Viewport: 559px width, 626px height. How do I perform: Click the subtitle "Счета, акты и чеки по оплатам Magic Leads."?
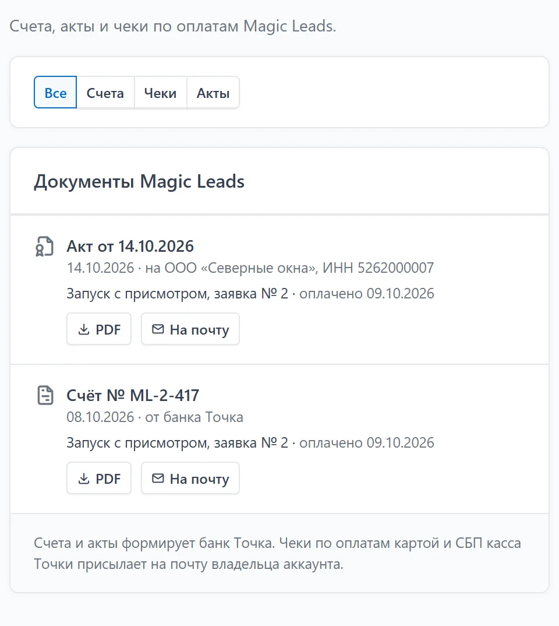click(x=172, y=26)
